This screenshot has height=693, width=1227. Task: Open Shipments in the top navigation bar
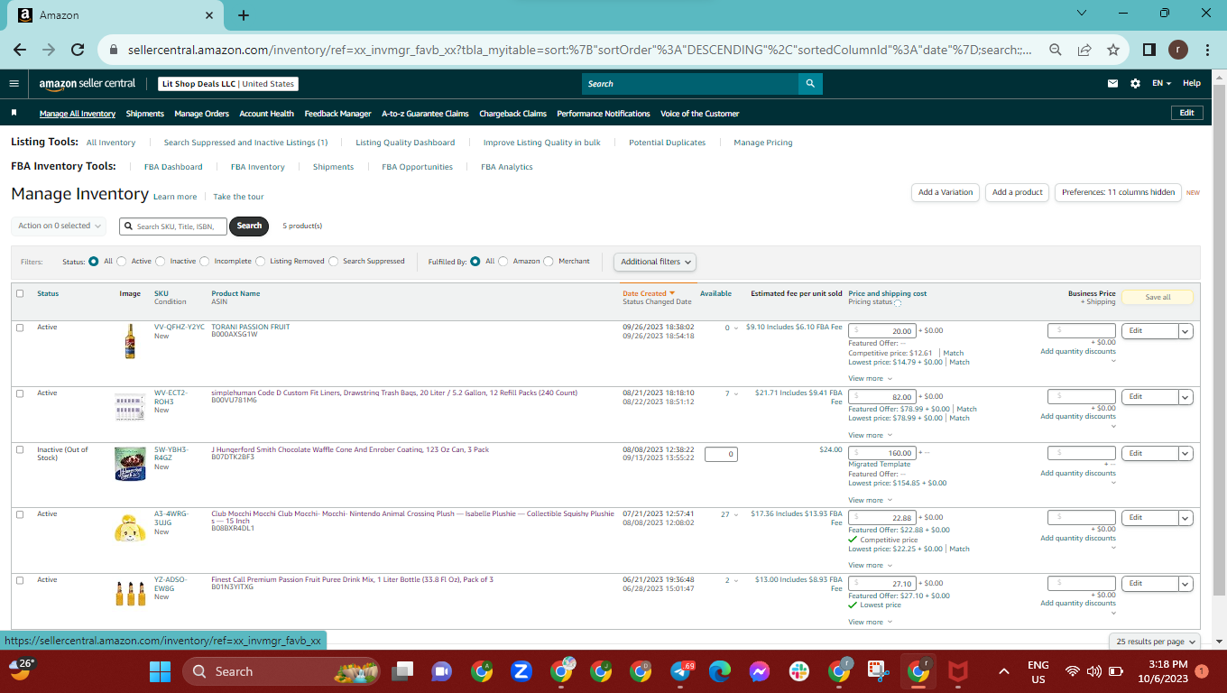tap(145, 114)
